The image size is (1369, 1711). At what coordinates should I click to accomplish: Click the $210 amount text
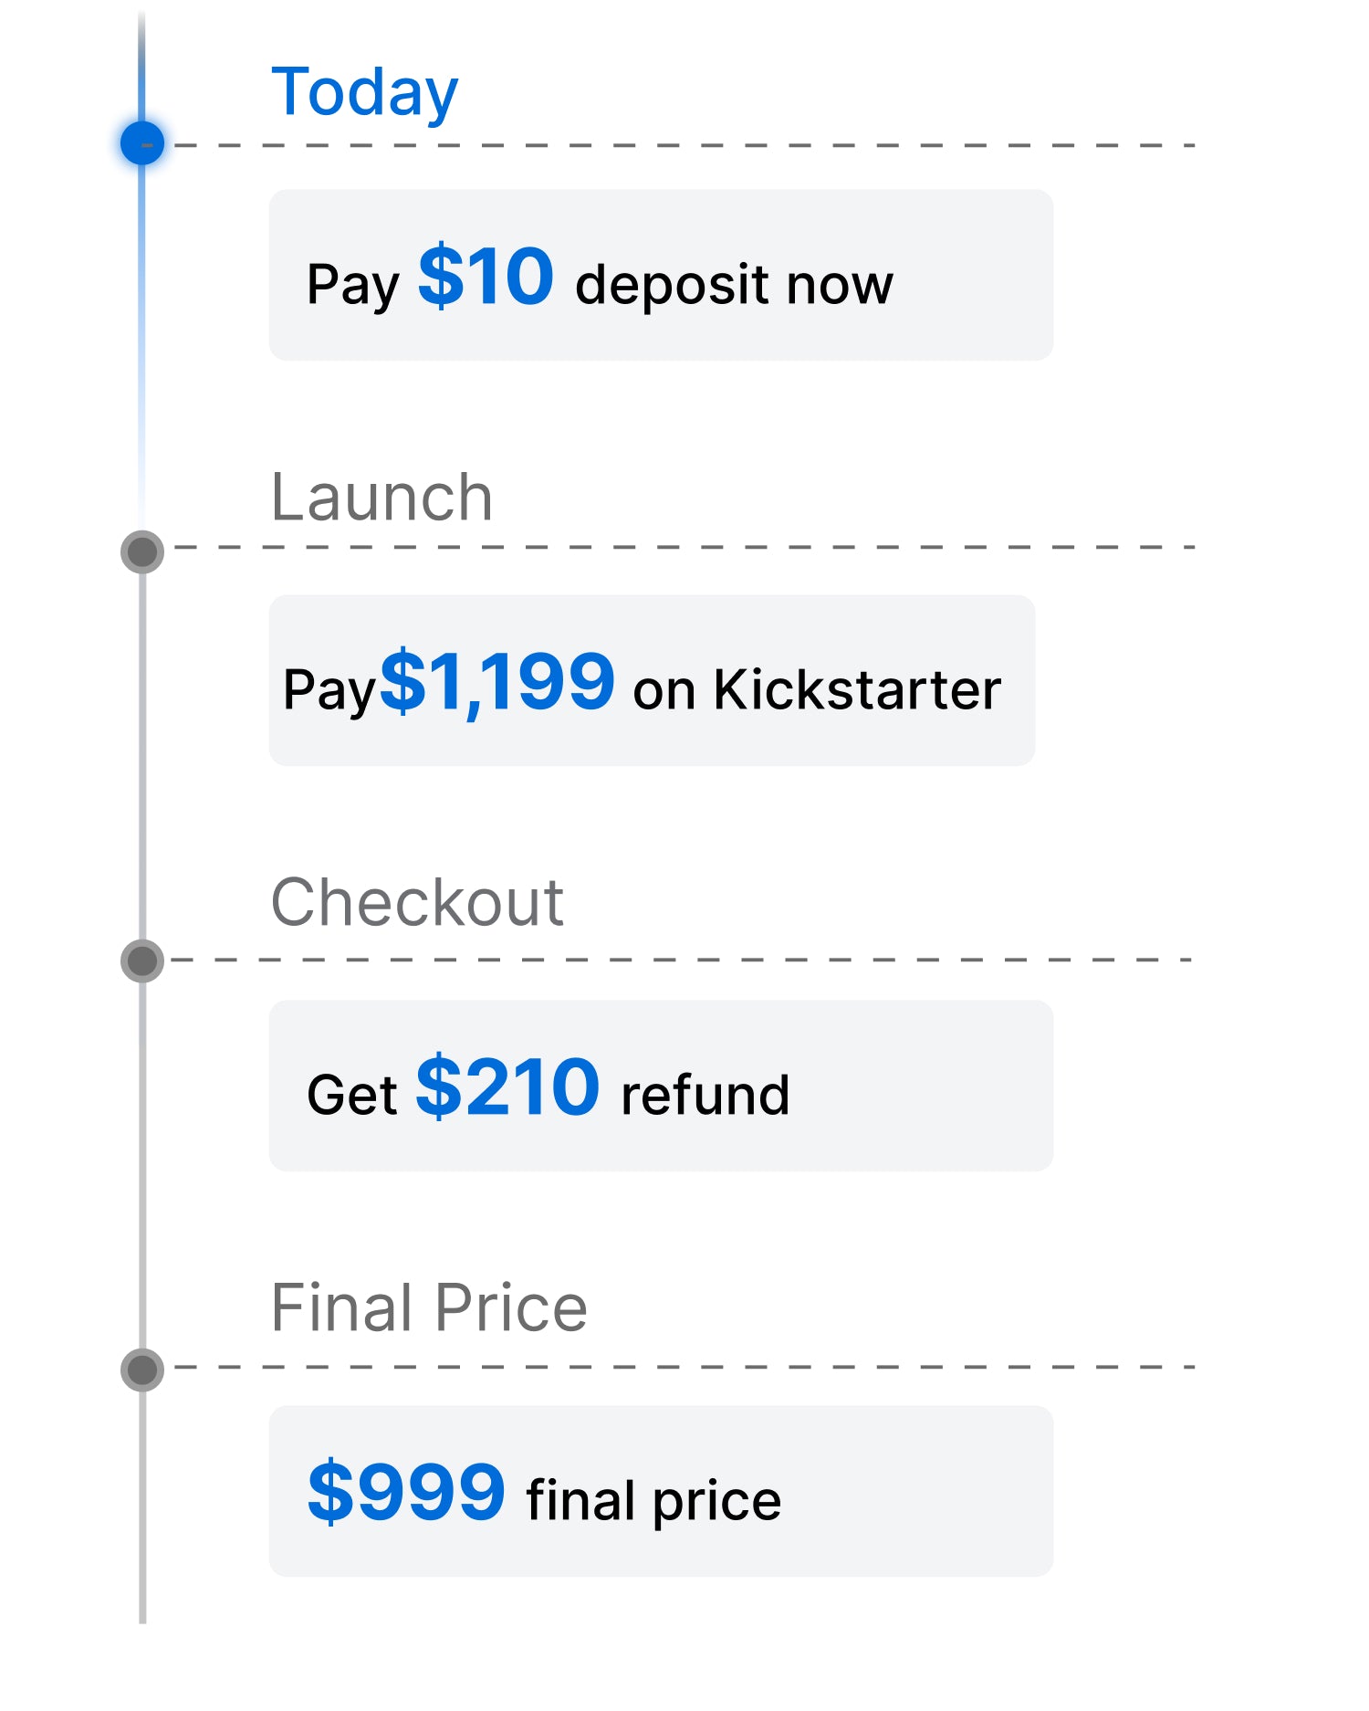coord(507,1086)
